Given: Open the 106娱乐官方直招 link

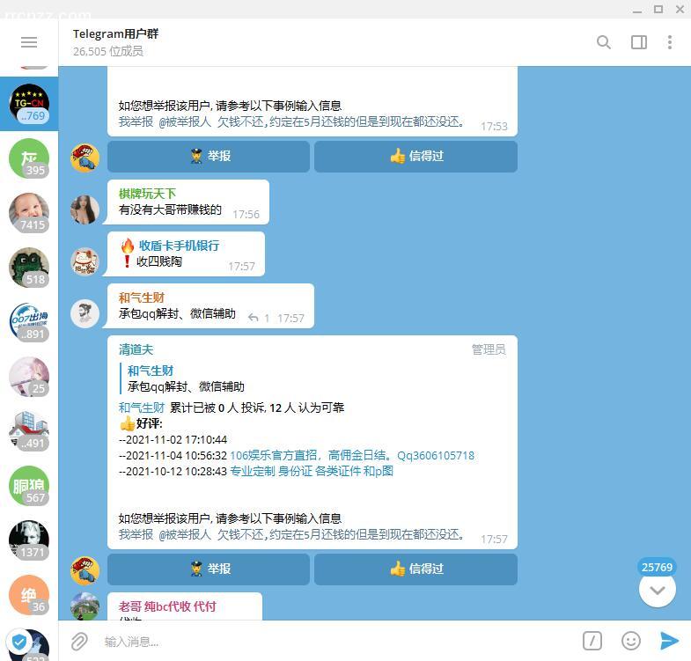Looking at the screenshot, I should click(x=352, y=455).
